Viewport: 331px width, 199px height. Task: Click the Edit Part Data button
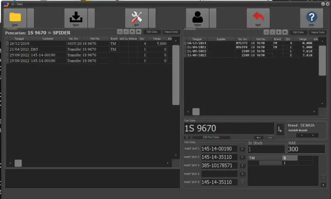pos(211,137)
